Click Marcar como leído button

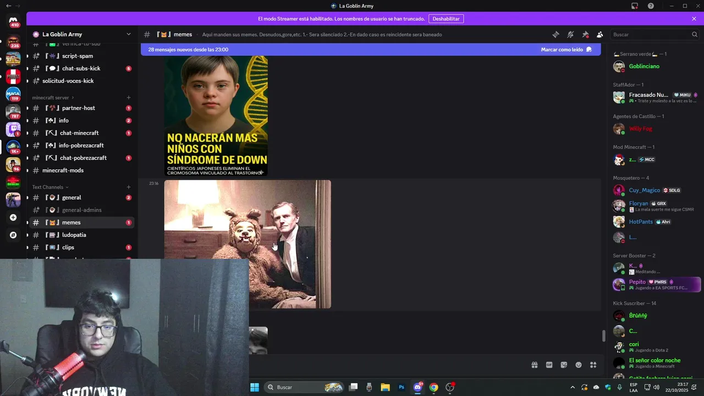tap(566, 50)
